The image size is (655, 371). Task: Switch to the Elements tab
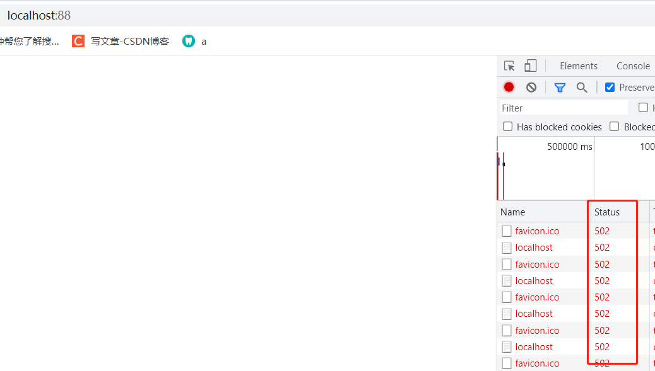(579, 66)
